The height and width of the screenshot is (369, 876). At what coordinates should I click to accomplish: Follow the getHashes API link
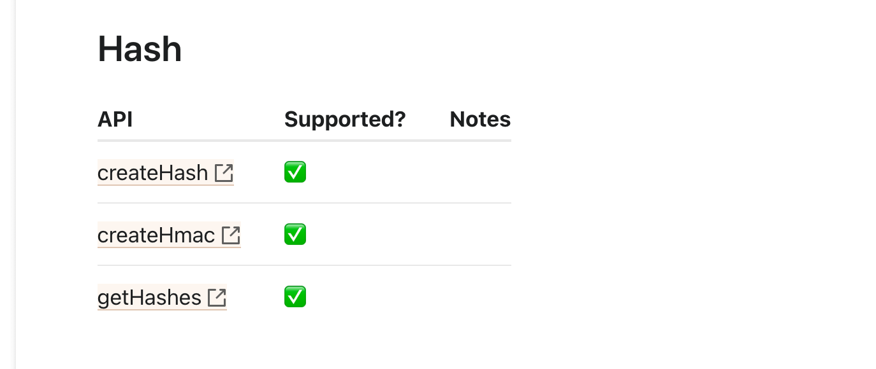(x=149, y=297)
